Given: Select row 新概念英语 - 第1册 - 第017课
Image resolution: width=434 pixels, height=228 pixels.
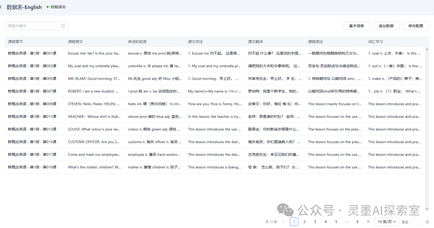Looking at the screenshot, I should (215, 155).
